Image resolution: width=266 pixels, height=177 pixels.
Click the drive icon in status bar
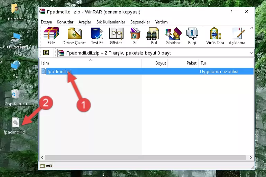point(43,166)
